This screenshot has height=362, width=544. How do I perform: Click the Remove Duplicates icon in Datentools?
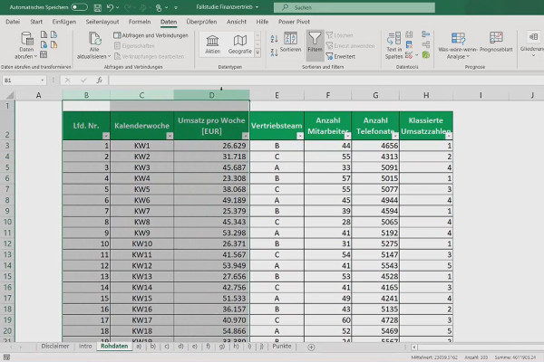coord(410,44)
